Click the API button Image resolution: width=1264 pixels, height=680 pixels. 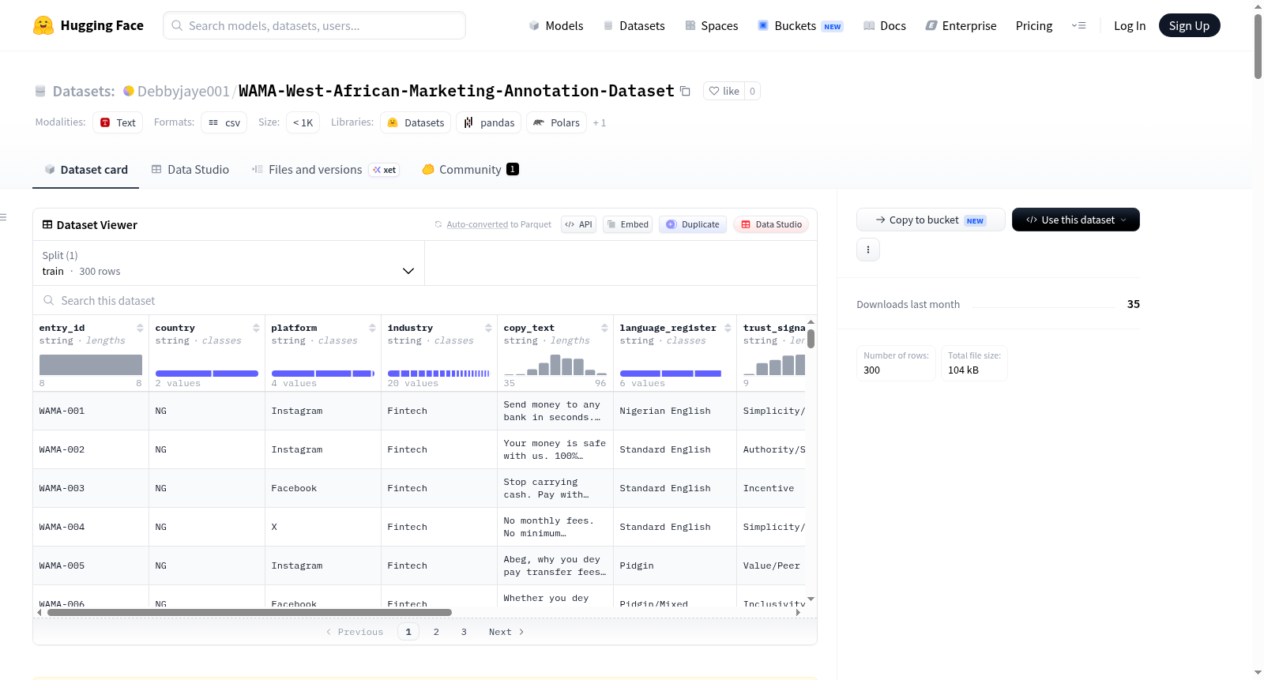pos(579,224)
